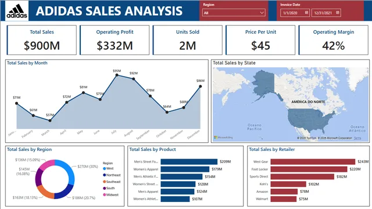Screen dimensions: 372x209
Task: Click the August $92M data point
Action: coord(134,79)
